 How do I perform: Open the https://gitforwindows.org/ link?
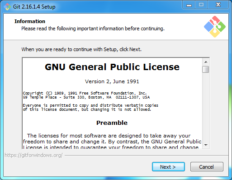point(33,155)
